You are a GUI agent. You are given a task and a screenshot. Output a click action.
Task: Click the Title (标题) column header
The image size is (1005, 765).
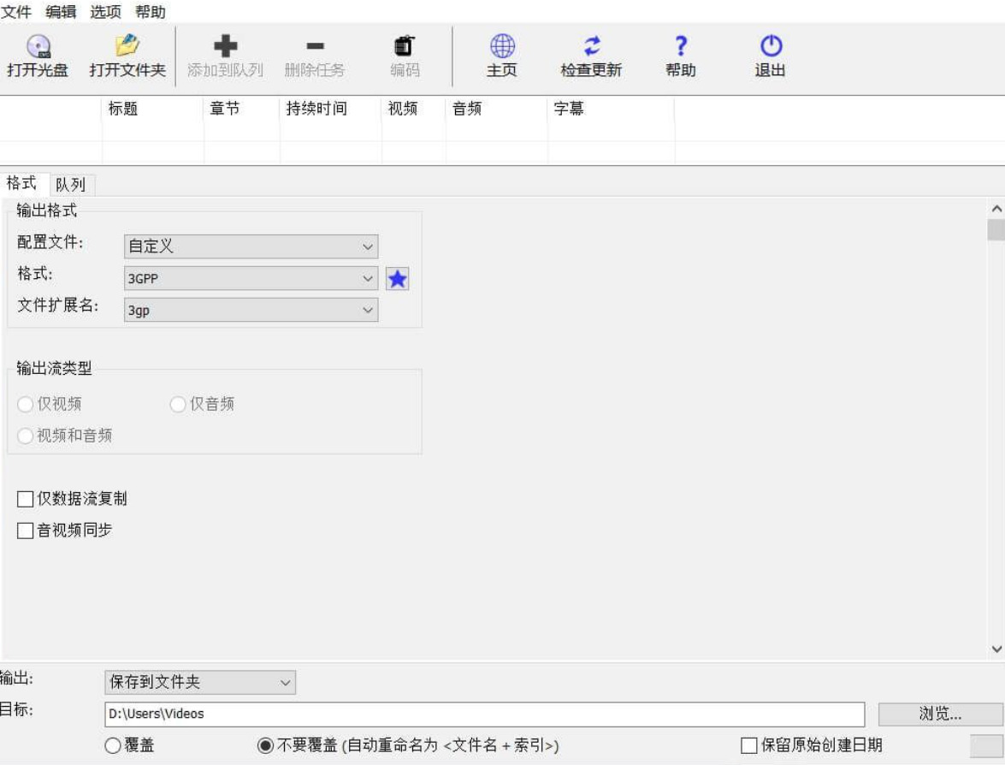coord(152,109)
